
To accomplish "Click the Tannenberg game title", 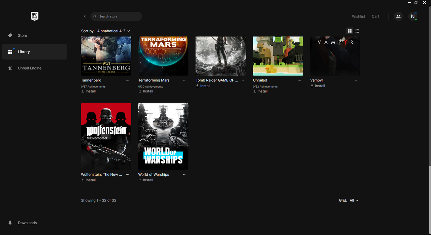I will click(x=91, y=80).
